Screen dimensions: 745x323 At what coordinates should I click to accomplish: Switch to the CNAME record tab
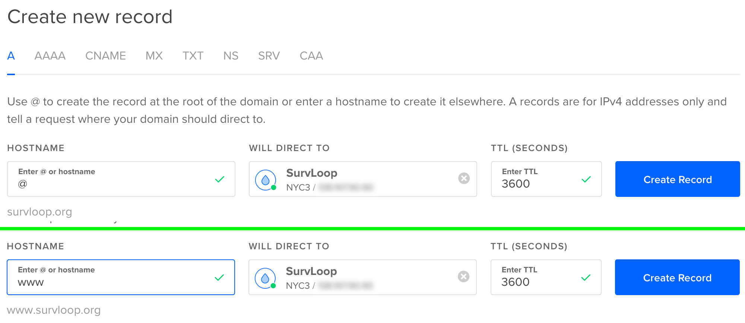point(106,56)
